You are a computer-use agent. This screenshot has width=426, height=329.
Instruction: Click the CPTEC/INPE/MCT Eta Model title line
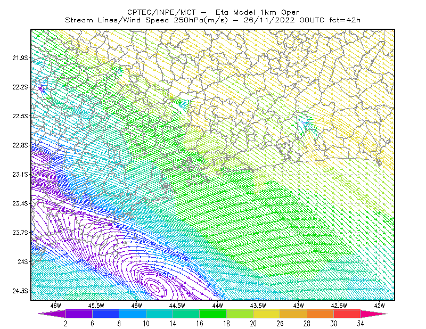coord(213,12)
